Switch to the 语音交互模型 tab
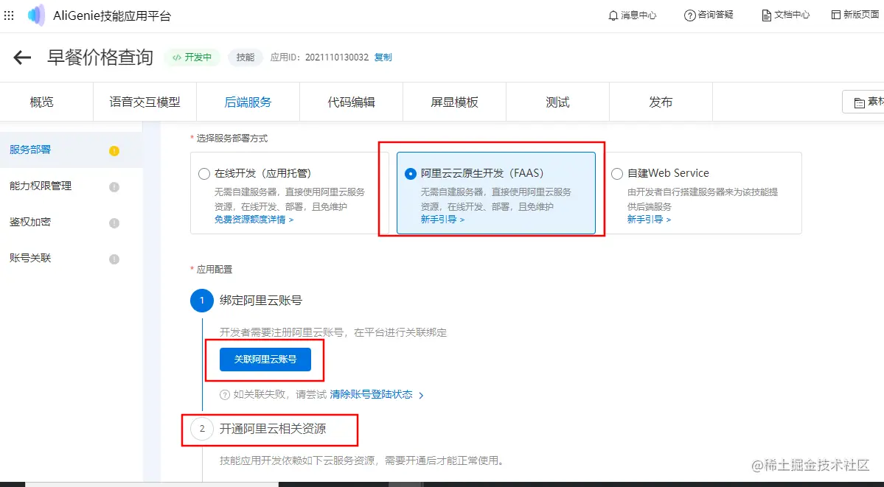The width and height of the screenshot is (884, 487). click(x=145, y=102)
